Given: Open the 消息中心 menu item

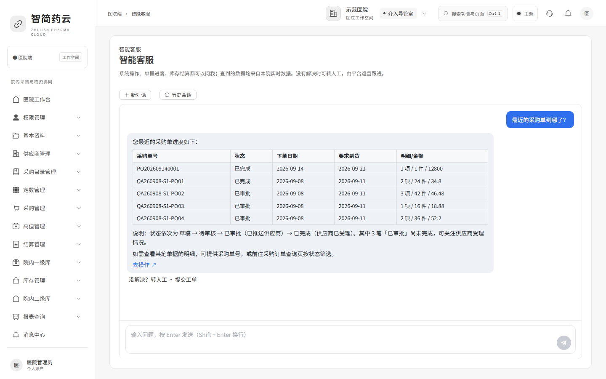Looking at the screenshot, I should point(47,335).
